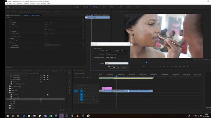The height and width of the screenshot is (118, 211).
Task: Select the Selection tool in the tools panel
Action: click(x=70, y=72)
